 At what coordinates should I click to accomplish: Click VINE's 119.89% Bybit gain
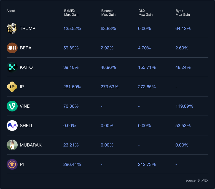pyautogui.click(x=184, y=106)
